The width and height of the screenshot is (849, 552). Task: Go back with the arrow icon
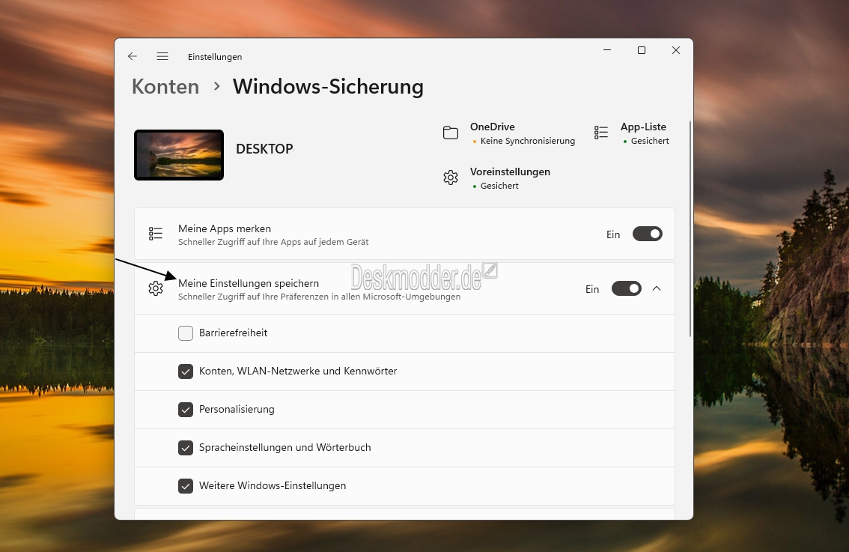(132, 56)
